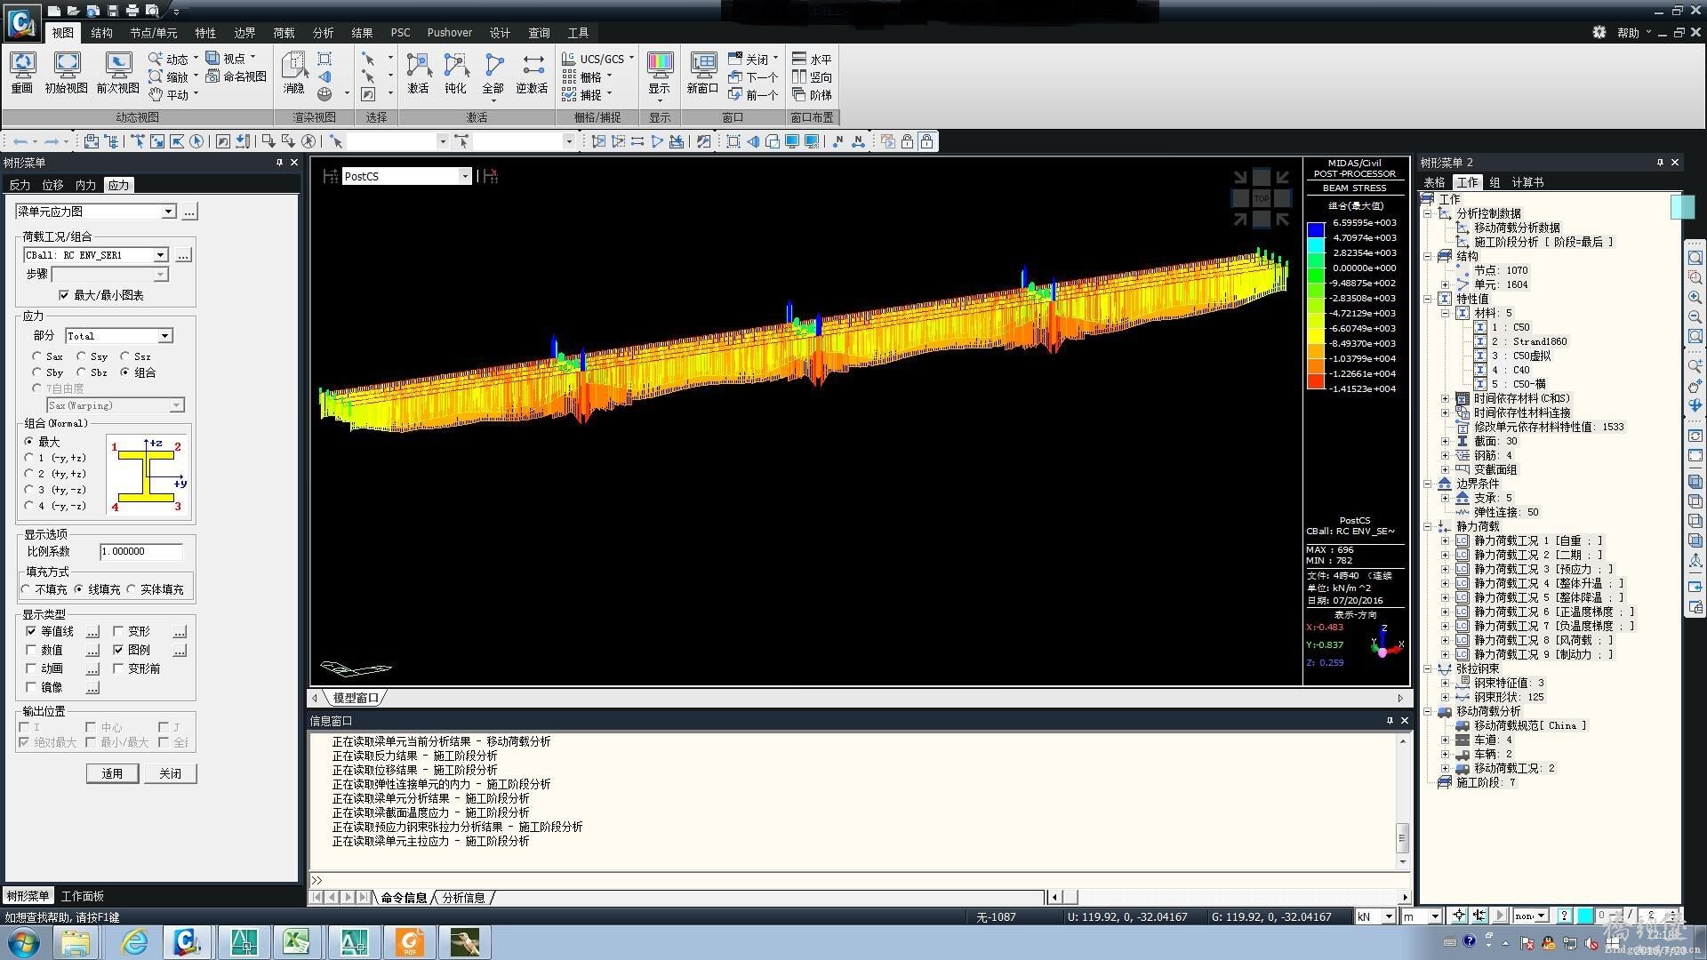This screenshot has width=1707, height=960.
Task: Click the 关闭 close window ribbon item
Action: 753,59
